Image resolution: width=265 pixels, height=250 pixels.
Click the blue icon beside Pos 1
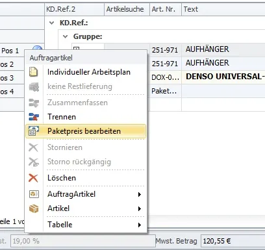tap(37, 49)
